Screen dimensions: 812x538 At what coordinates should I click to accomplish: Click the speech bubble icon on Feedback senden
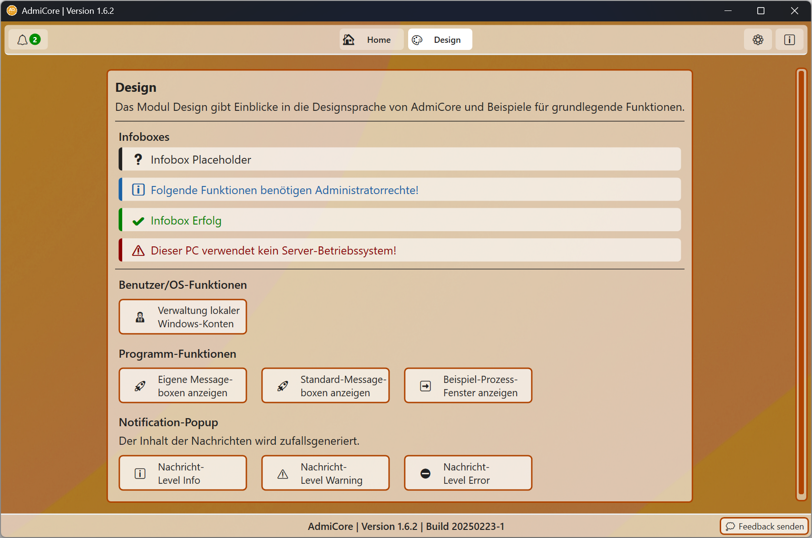click(730, 527)
